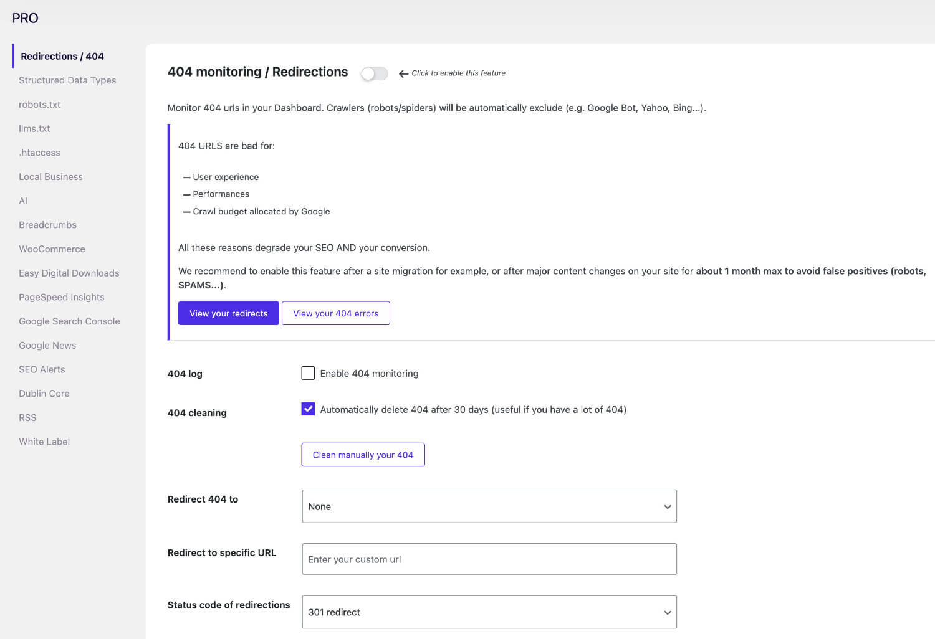Open the AI sidebar item

[x=23, y=201]
